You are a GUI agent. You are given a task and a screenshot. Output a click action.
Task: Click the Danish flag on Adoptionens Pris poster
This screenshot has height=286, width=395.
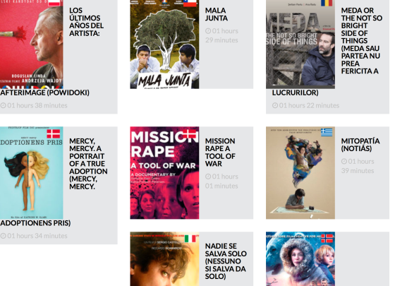54,133
